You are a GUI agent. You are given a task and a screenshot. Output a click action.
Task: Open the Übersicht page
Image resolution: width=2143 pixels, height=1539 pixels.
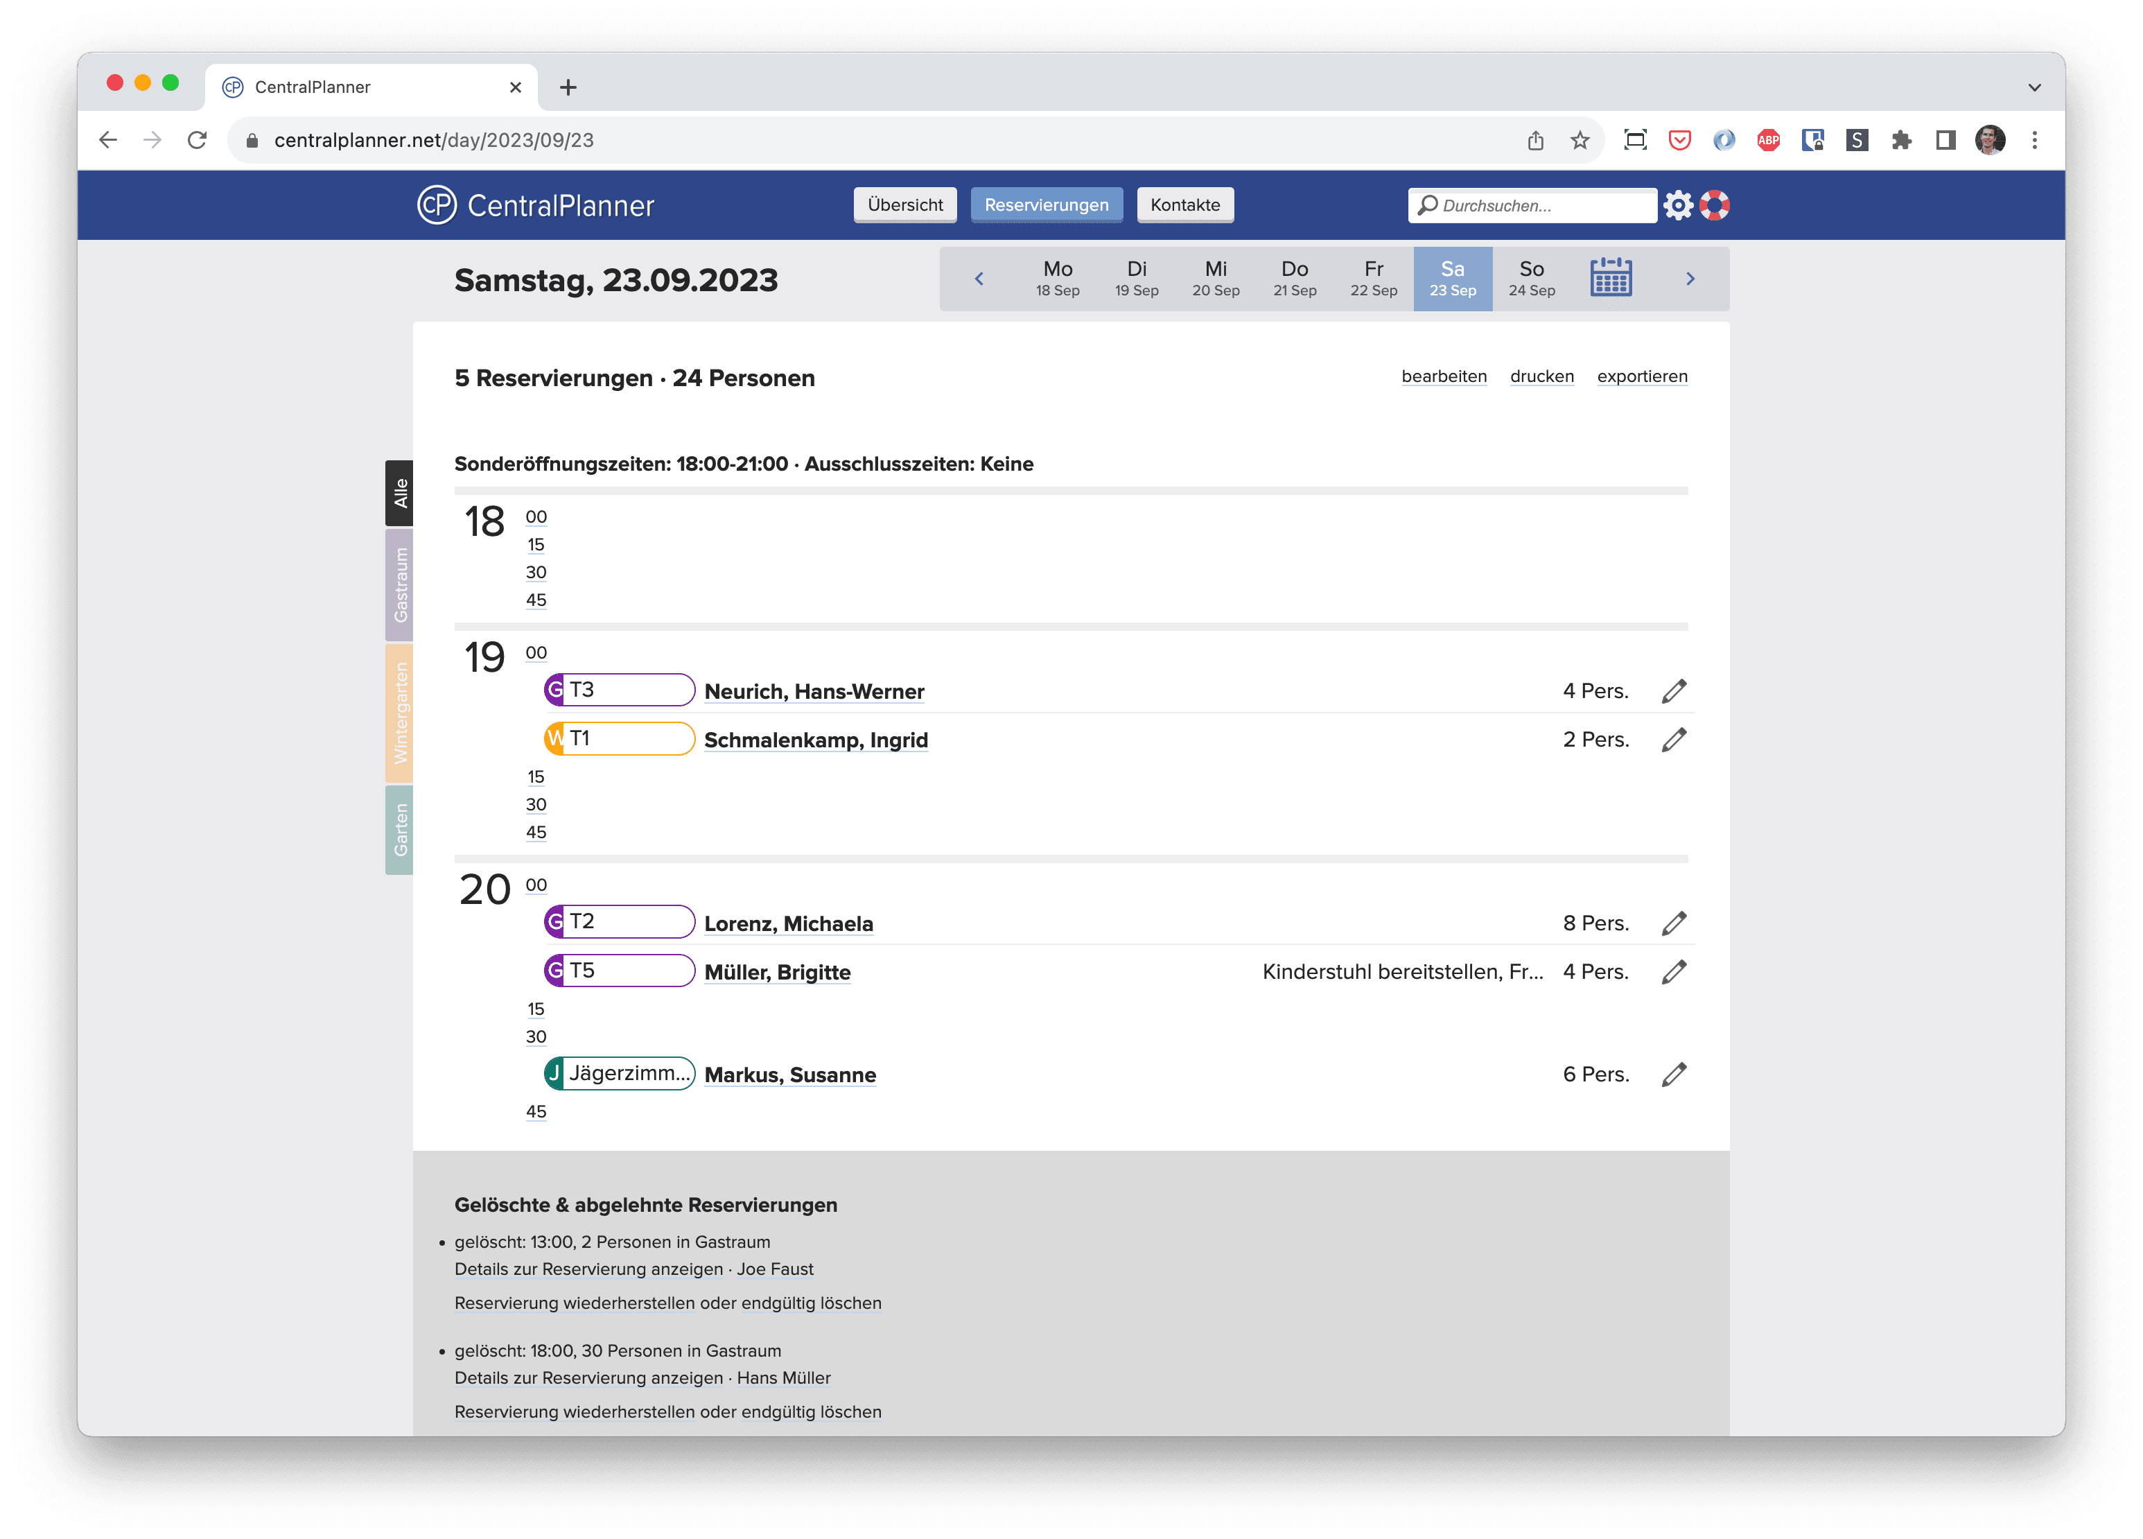point(904,205)
